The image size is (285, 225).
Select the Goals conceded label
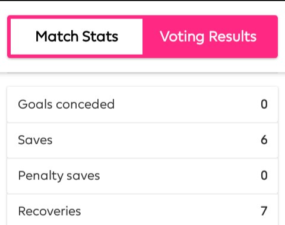[66, 104]
